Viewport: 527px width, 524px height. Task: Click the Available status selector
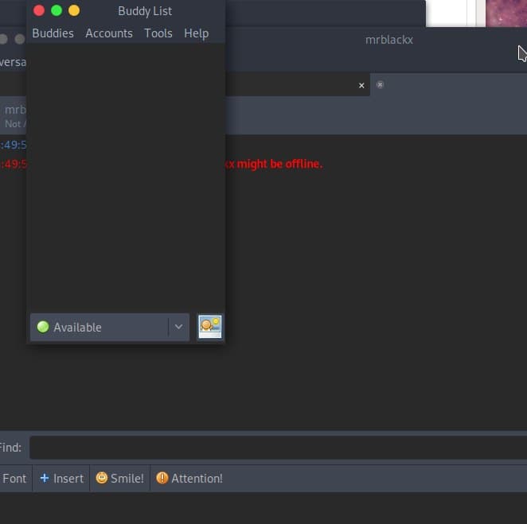coord(110,328)
